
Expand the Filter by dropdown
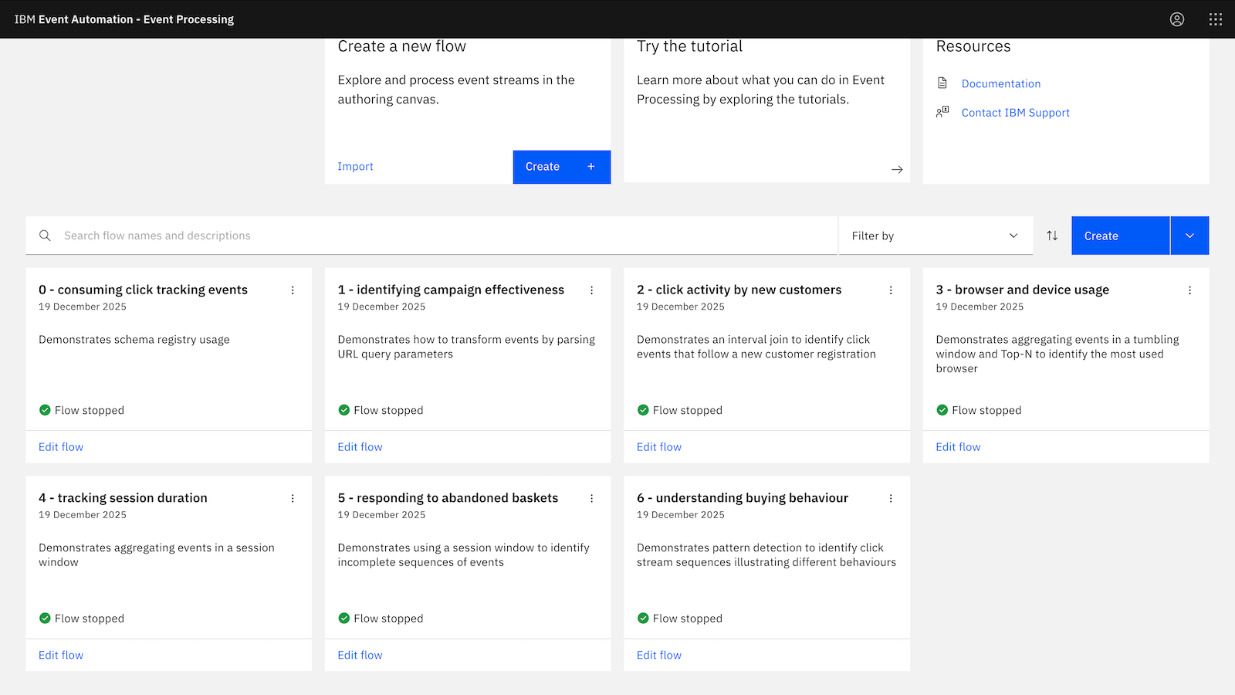click(x=935, y=236)
